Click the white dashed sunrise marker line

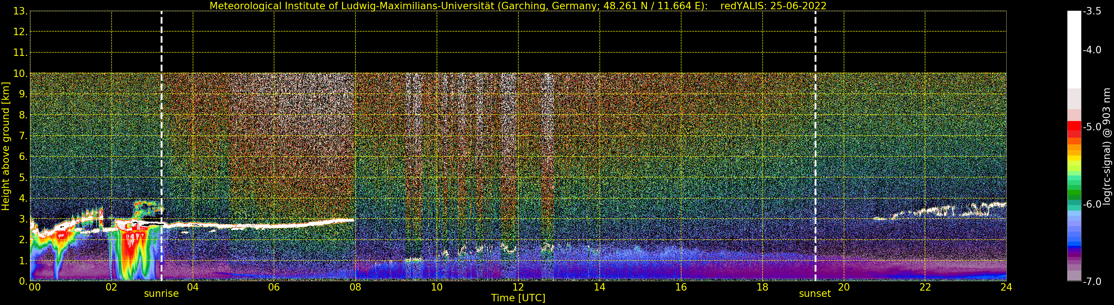[161, 146]
